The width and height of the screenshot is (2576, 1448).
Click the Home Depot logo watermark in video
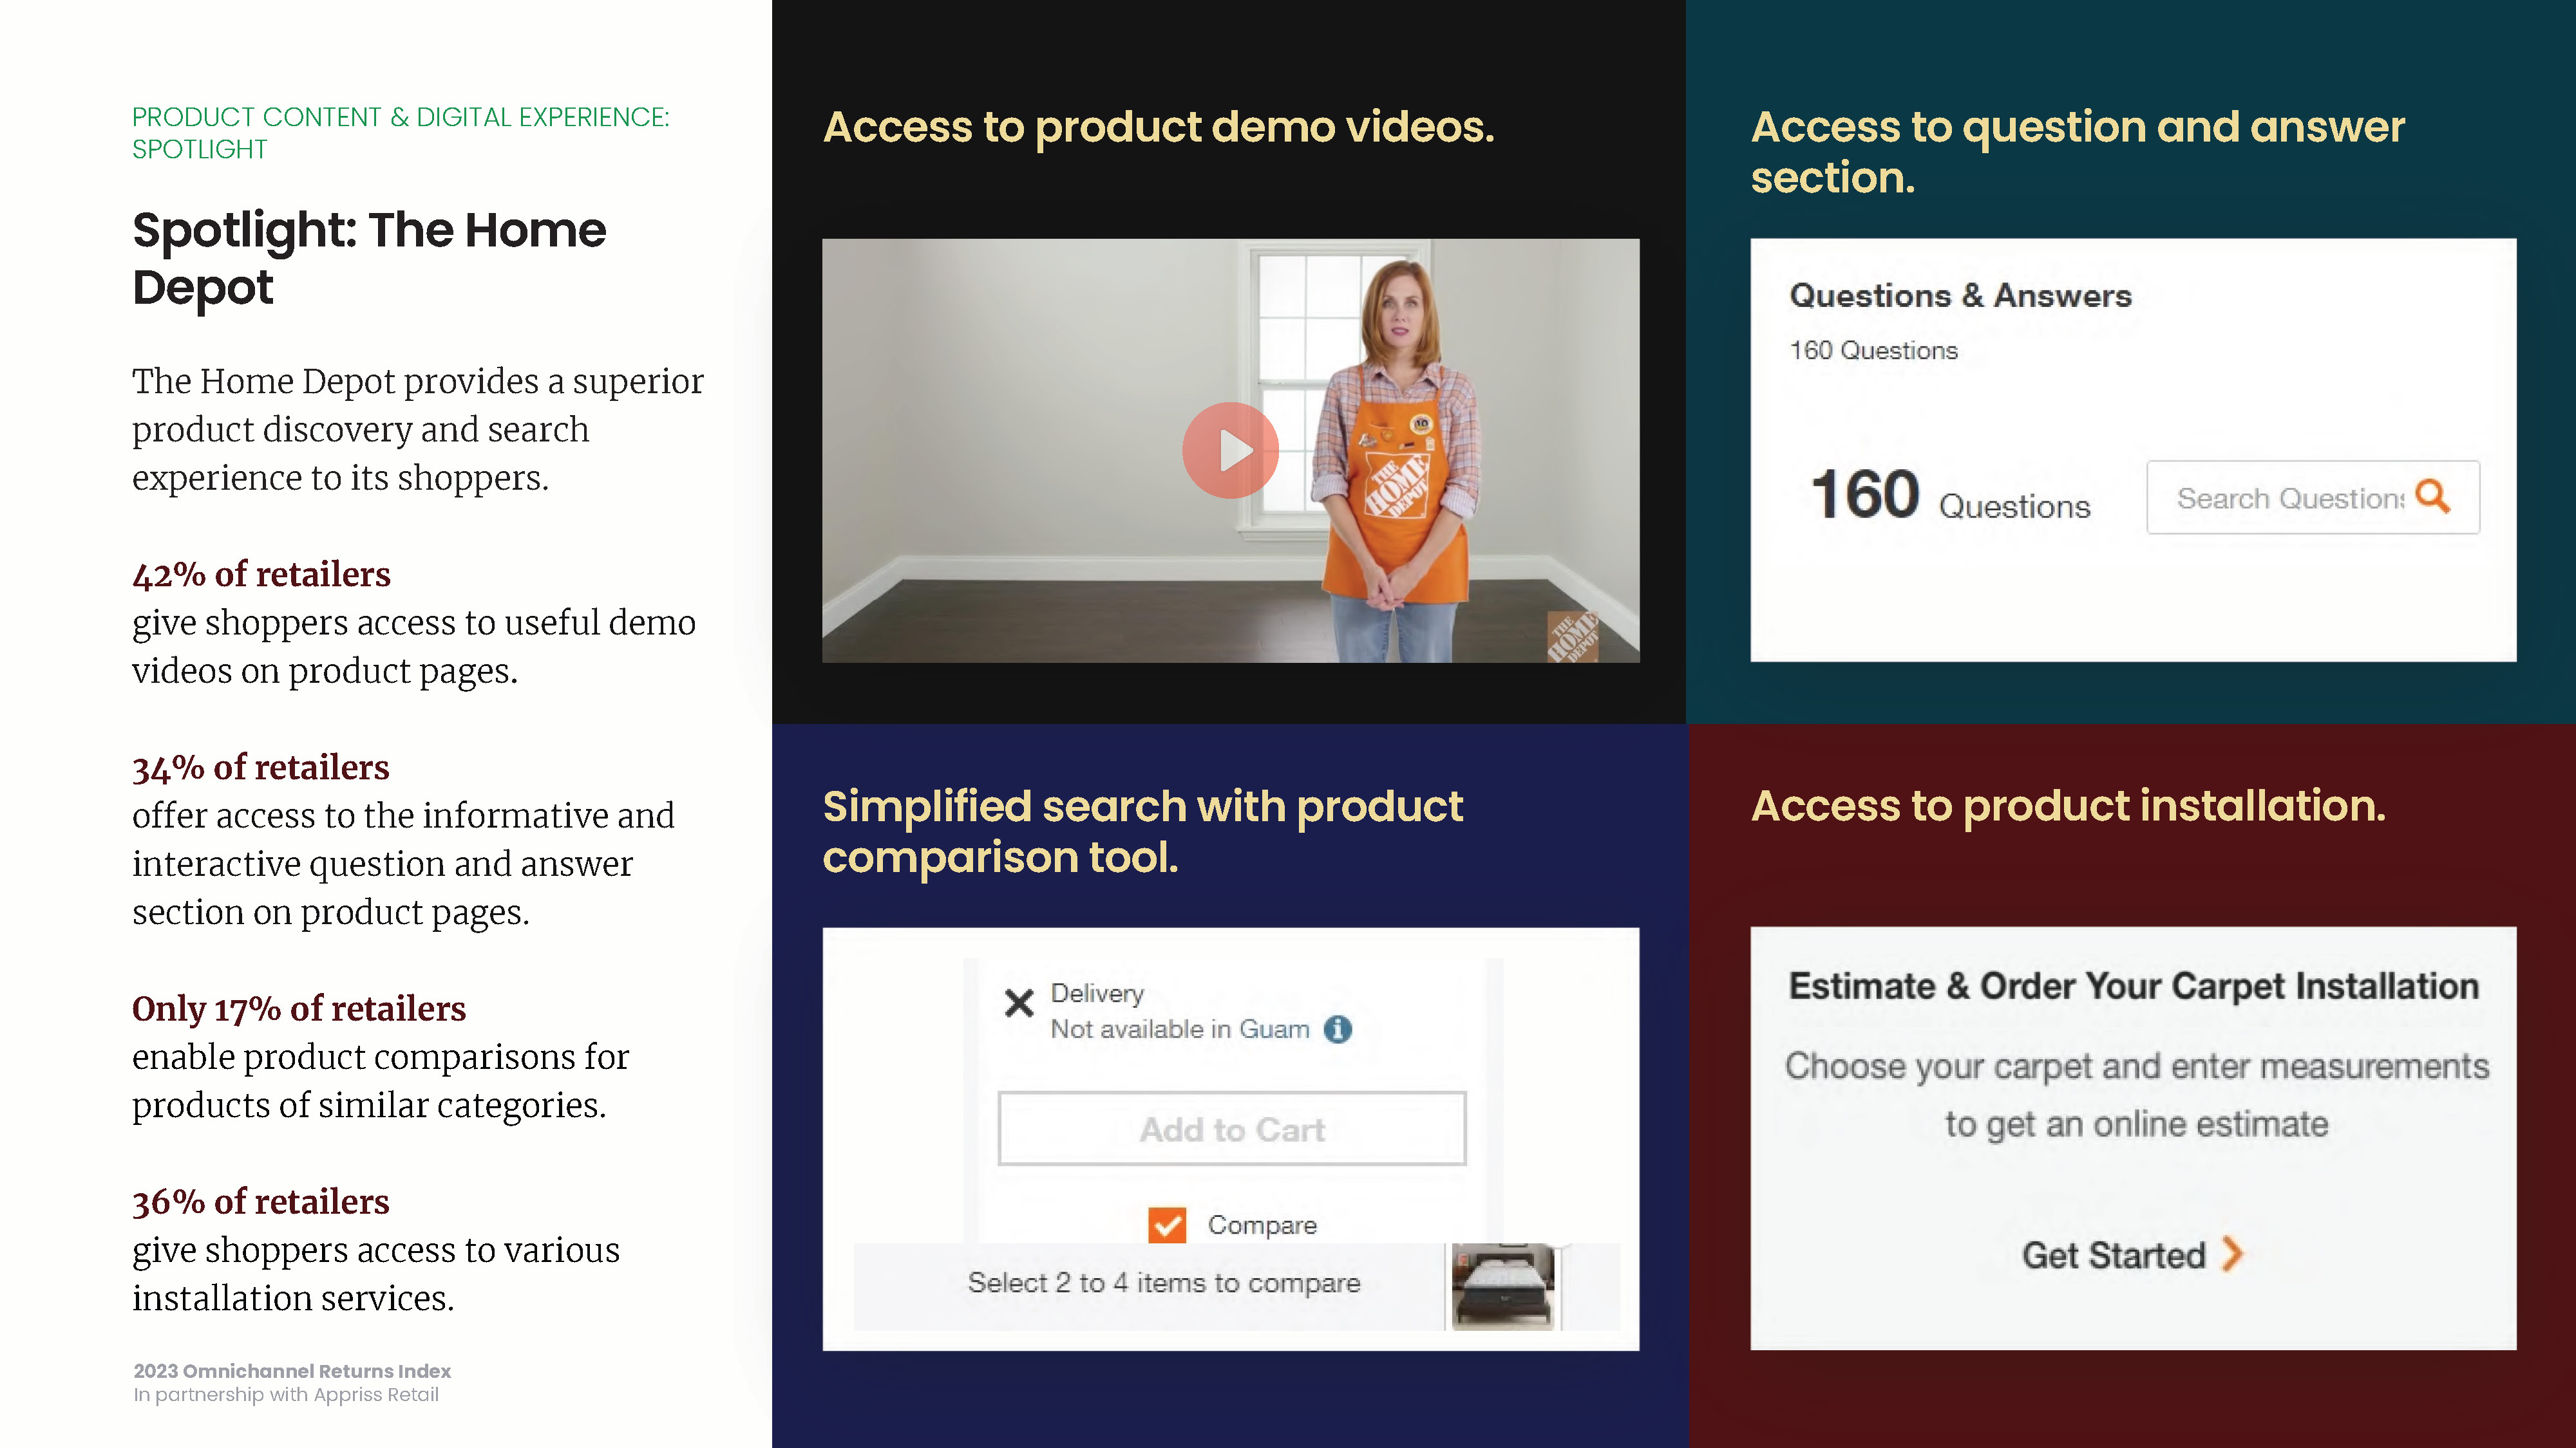1572,636
